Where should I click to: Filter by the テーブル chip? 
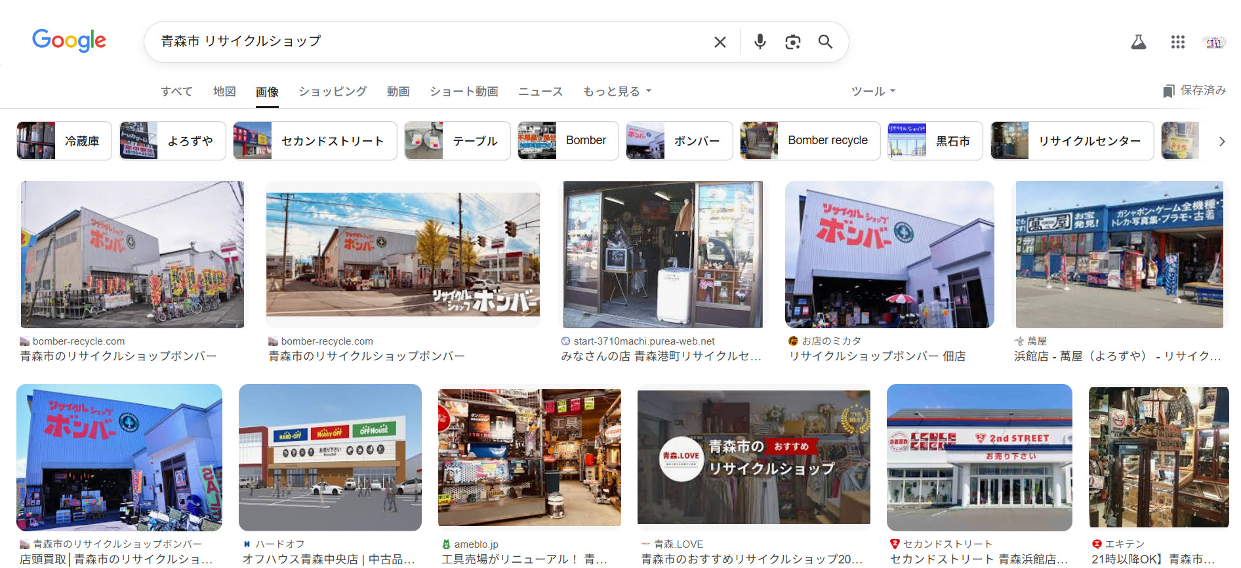[457, 141]
